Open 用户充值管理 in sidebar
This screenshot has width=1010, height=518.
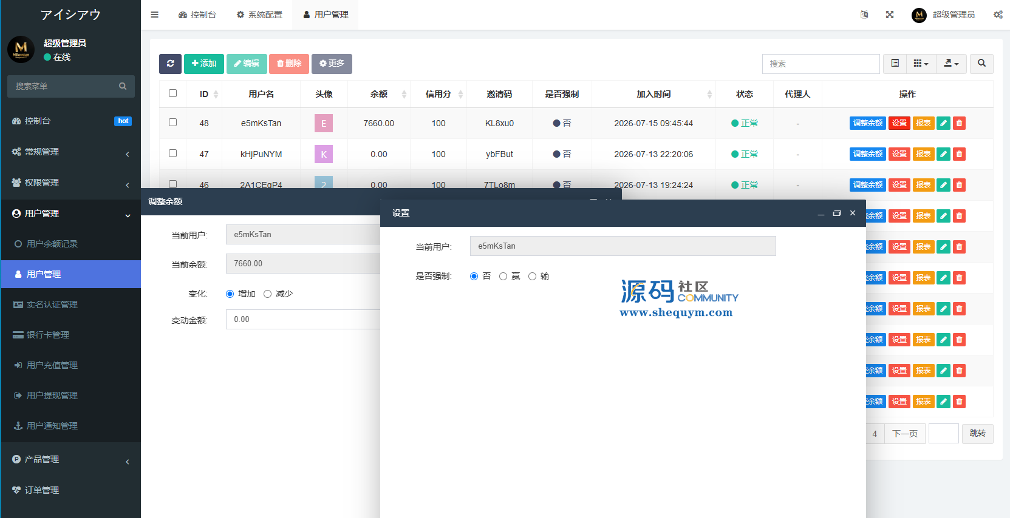(x=71, y=365)
